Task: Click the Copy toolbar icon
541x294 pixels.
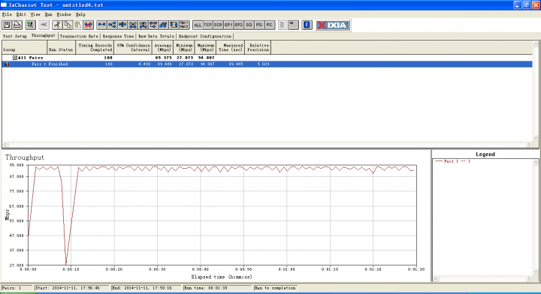Action: pos(68,25)
